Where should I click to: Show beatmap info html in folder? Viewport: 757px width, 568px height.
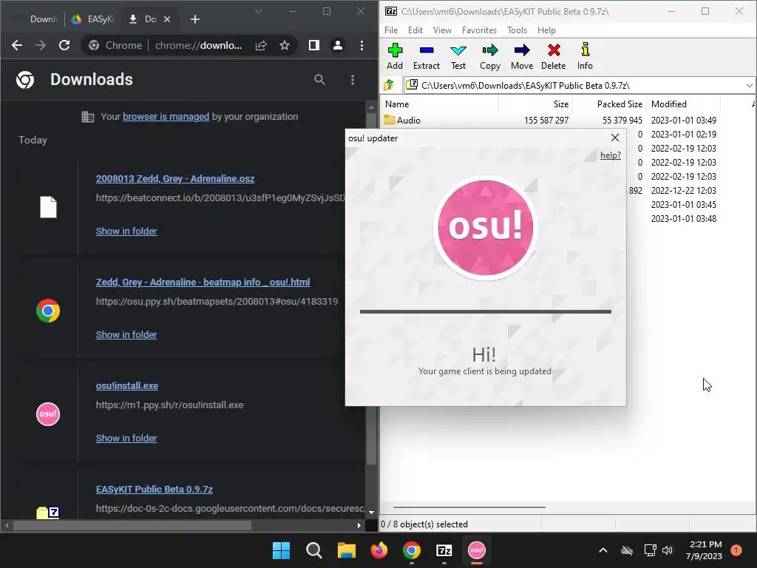[x=126, y=335]
